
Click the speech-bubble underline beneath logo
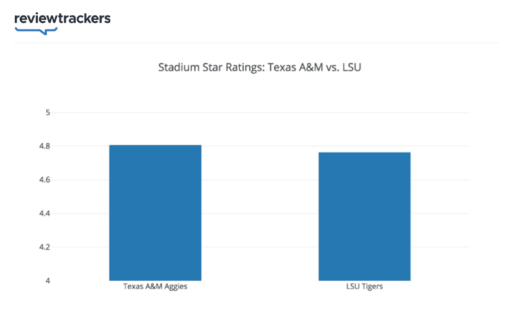(x=36, y=30)
